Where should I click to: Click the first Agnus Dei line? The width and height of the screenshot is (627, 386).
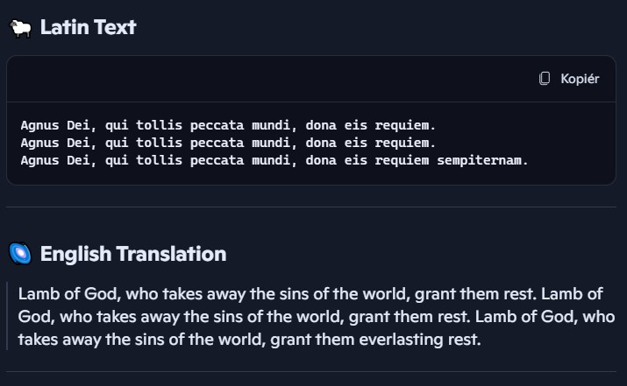228,125
